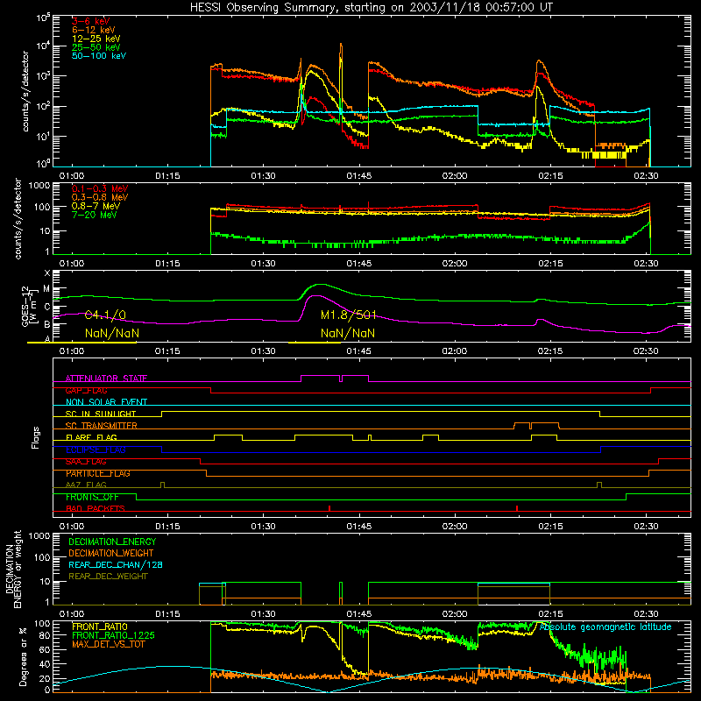701x701 pixels.
Task: Click the HESSI Observing Summary title
Action: (x=372, y=7)
